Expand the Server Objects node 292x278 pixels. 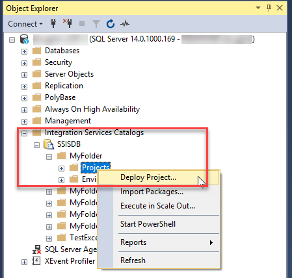24,75
